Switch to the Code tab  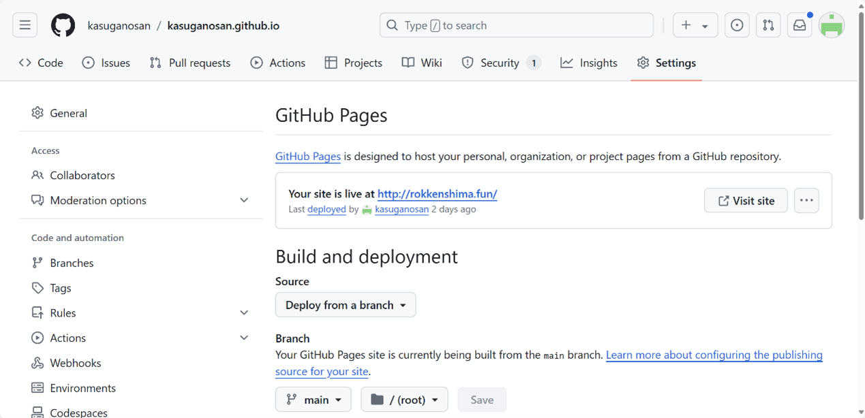pyautogui.click(x=41, y=63)
